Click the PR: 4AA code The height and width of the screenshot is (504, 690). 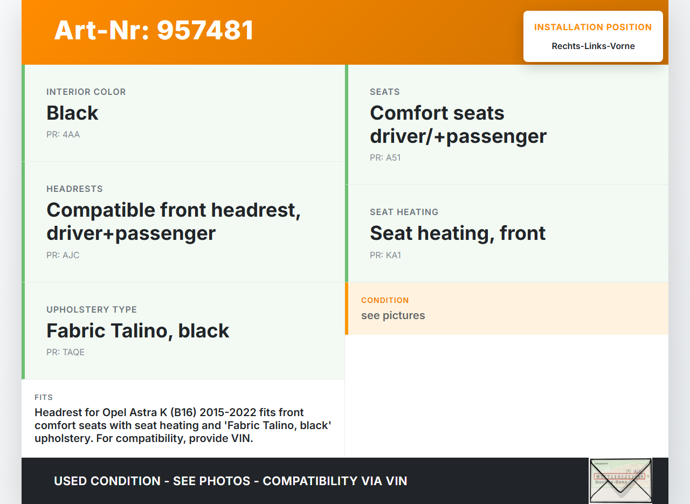63,134
